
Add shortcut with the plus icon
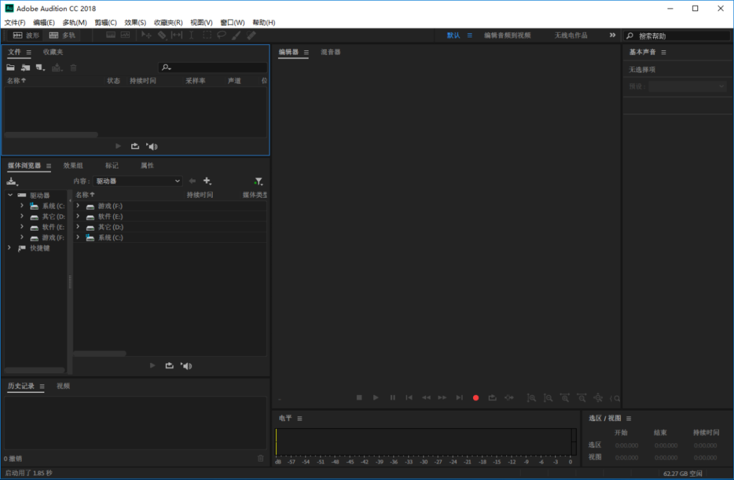coord(207,181)
